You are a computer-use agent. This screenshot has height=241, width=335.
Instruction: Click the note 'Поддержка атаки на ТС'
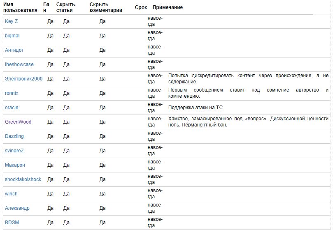(x=195, y=108)
